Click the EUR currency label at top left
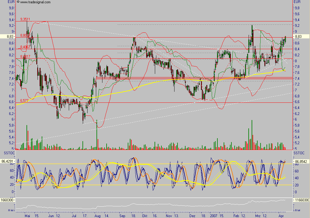The image size is (310, 218). click(x=11, y=2)
